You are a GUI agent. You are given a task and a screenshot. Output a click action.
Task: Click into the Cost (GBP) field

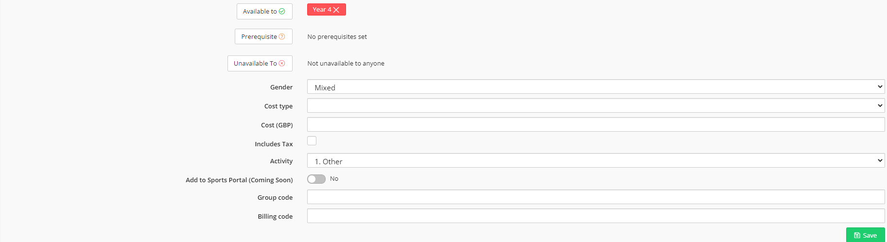[596, 124]
